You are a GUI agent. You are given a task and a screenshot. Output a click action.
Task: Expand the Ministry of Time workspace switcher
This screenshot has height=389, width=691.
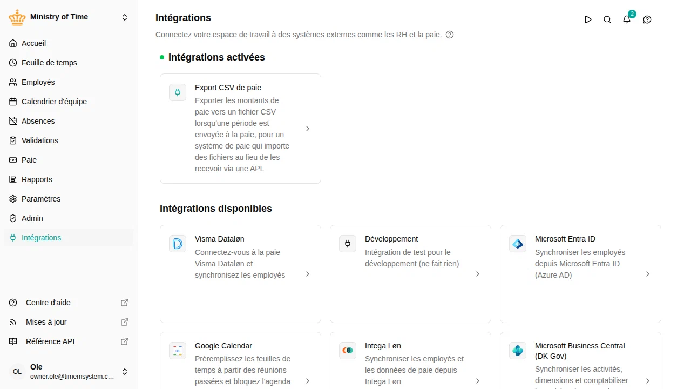pos(125,17)
